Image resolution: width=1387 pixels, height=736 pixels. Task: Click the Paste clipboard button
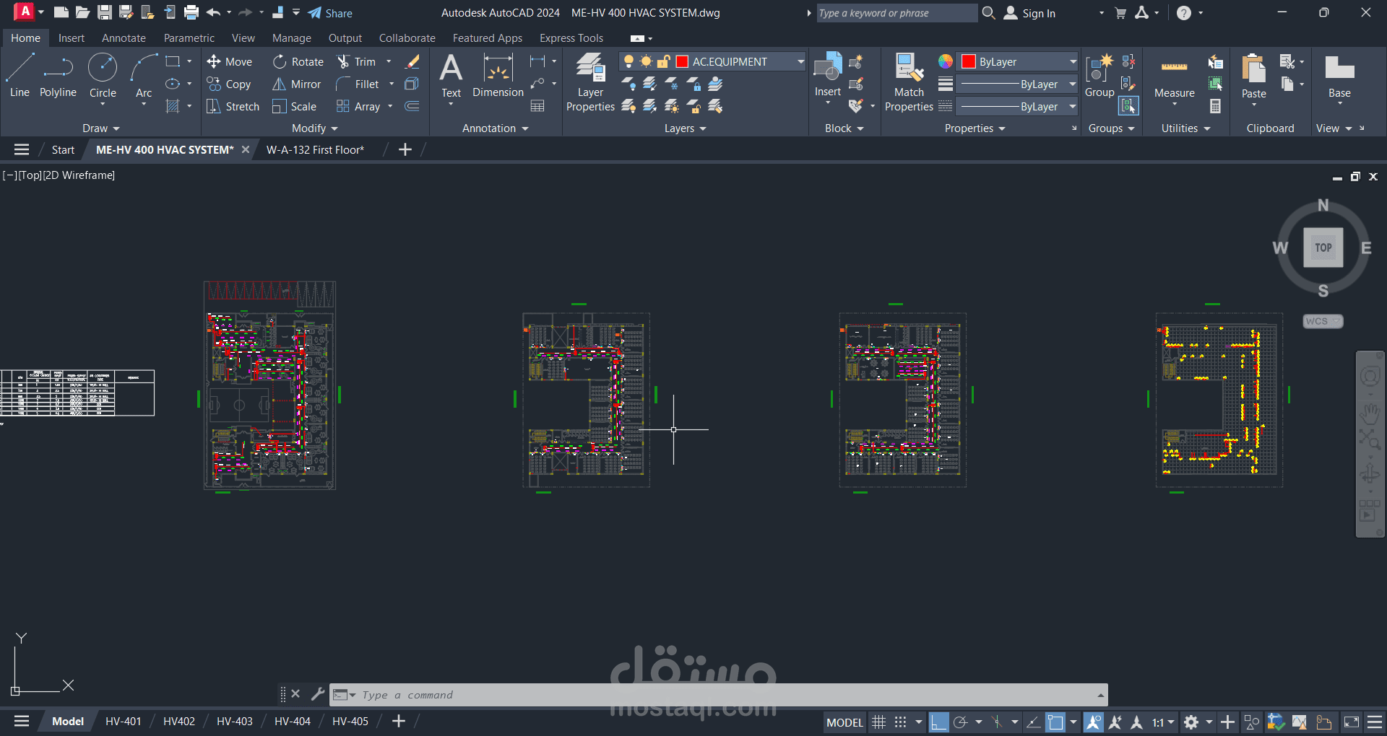pos(1254,76)
